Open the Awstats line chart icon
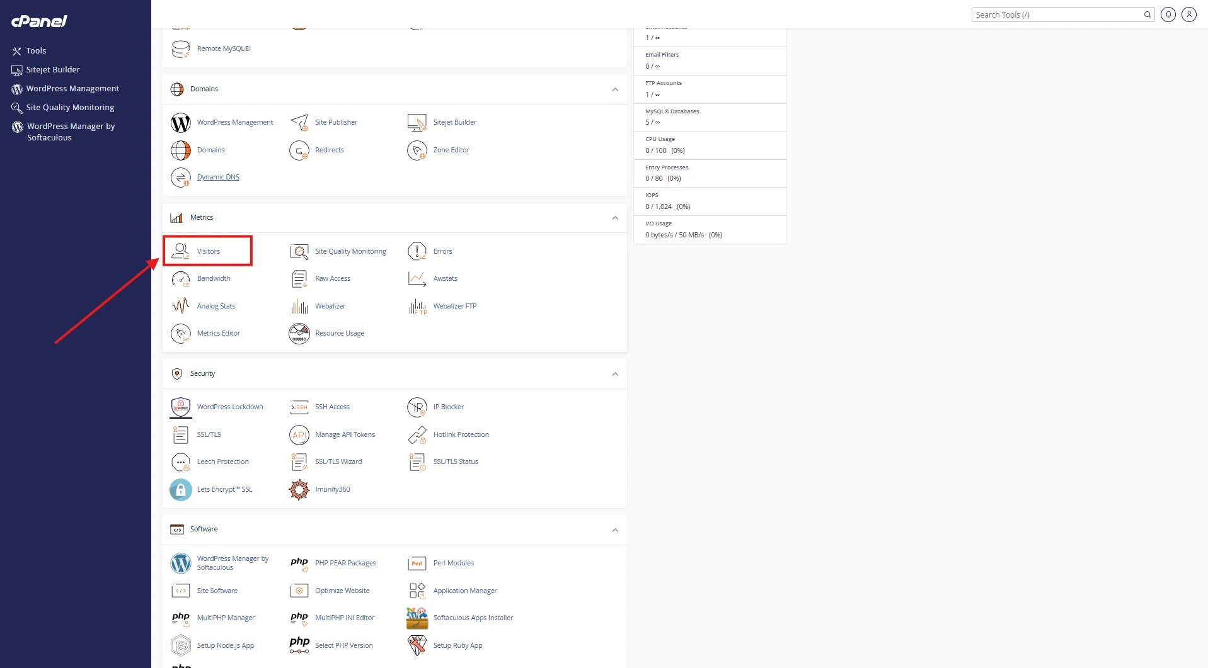The width and height of the screenshot is (1208, 668). coord(417,278)
